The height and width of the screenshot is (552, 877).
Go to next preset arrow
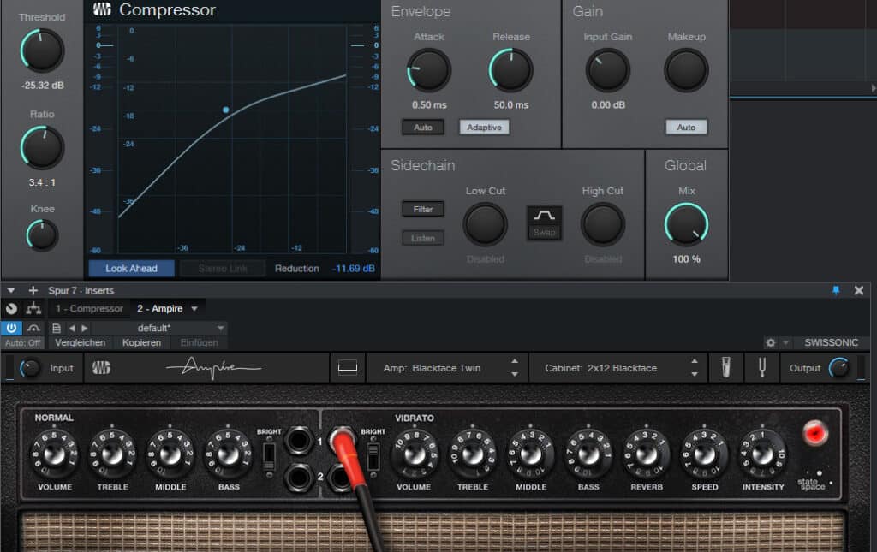pyautogui.click(x=85, y=328)
